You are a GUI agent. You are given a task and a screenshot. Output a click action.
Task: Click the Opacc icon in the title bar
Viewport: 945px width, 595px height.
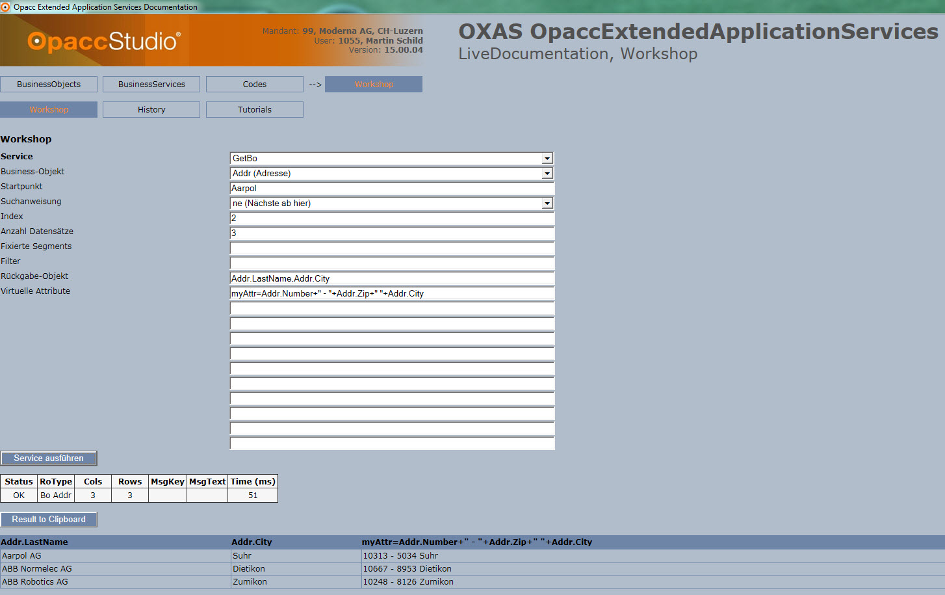[6, 7]
